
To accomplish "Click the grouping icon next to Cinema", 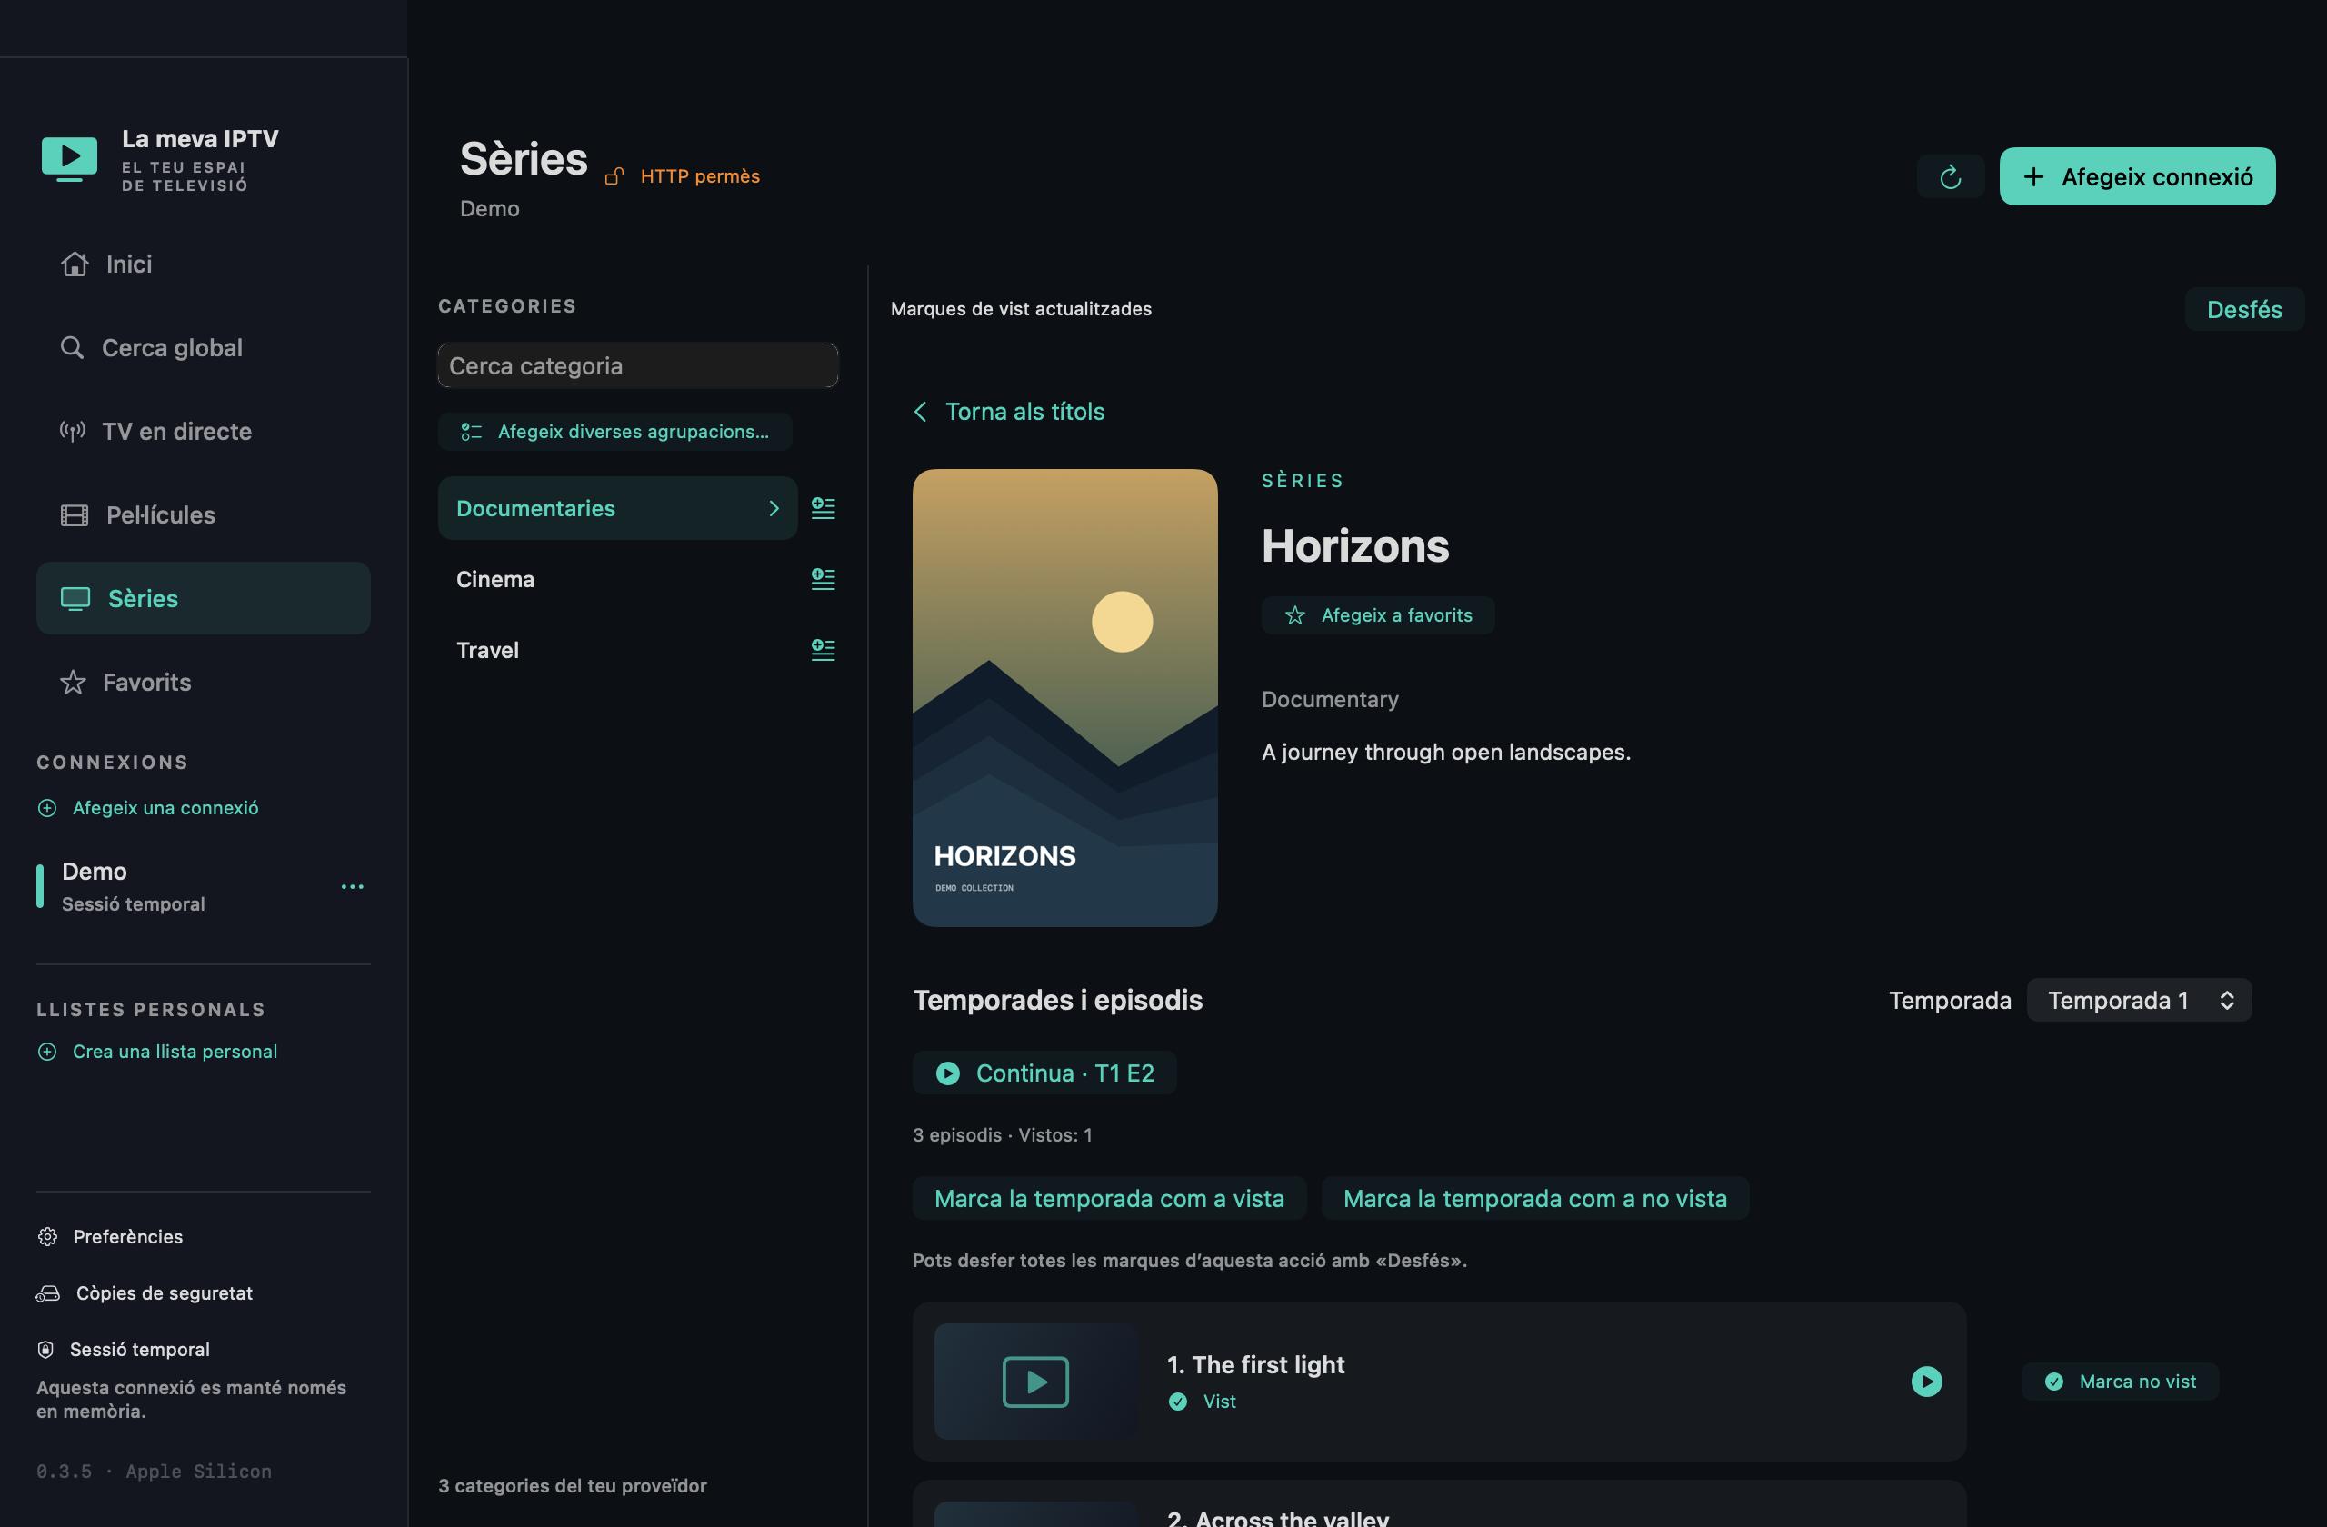I will (824, 579).
